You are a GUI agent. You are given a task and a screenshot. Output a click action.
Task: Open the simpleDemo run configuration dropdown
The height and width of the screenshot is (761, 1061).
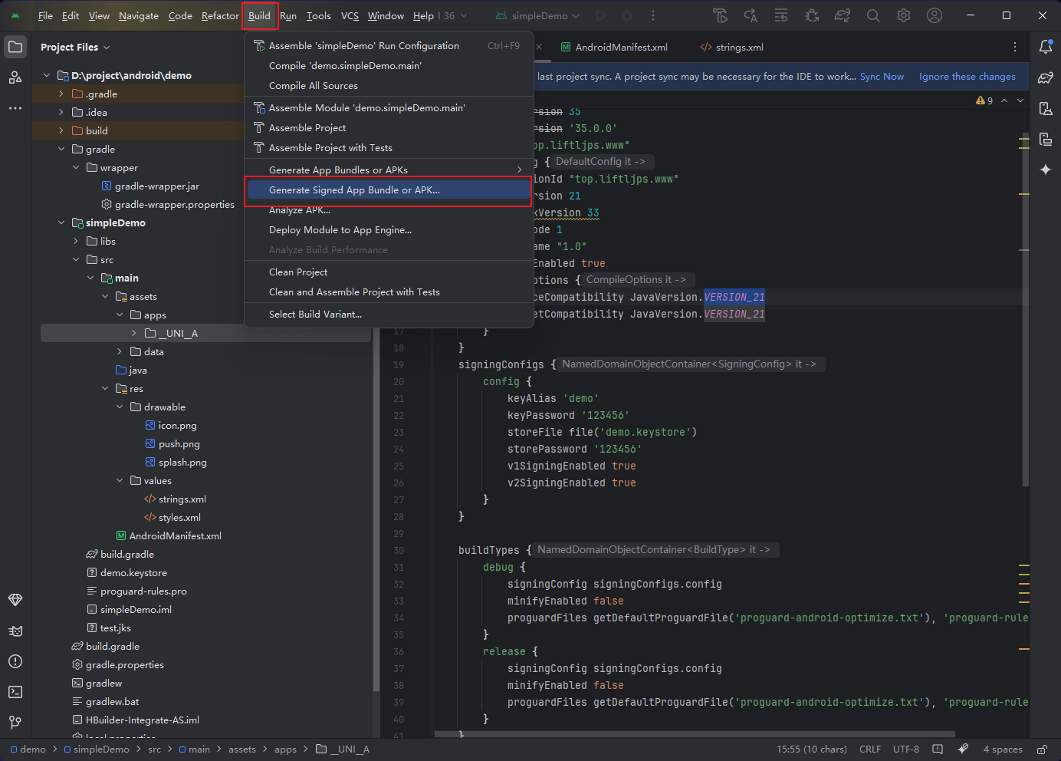[x=538, y=15]
